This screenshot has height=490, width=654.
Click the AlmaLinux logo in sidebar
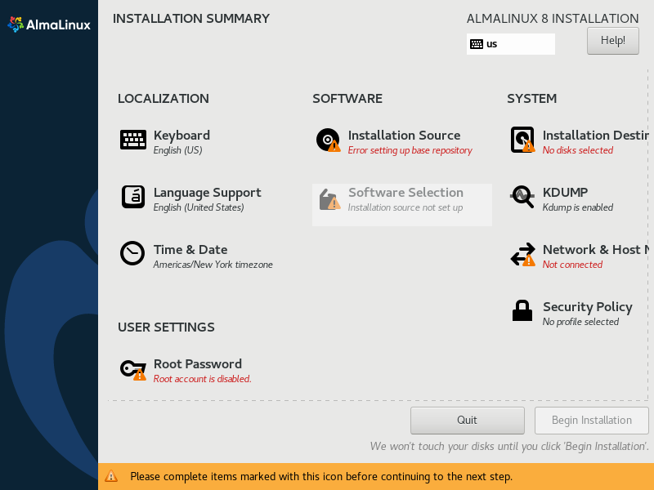pyautogui.click(x=49, y=24)
